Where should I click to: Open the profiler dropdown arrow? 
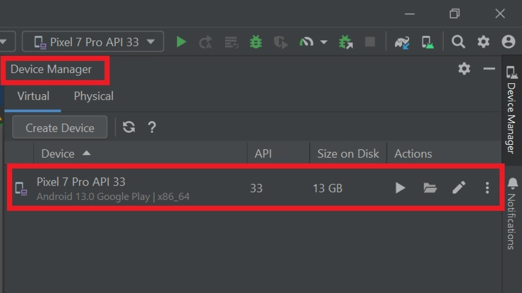pyautogui.click(x=324, y=42)
